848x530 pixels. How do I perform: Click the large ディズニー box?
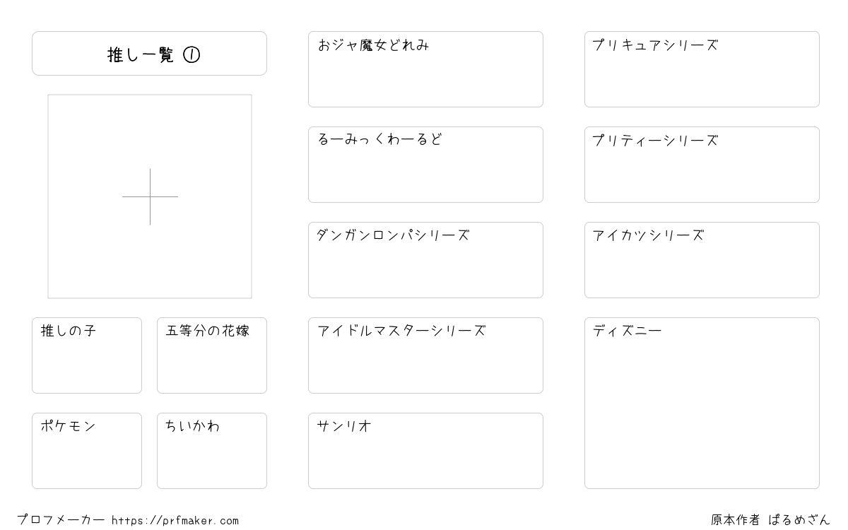tap(702, 403)
